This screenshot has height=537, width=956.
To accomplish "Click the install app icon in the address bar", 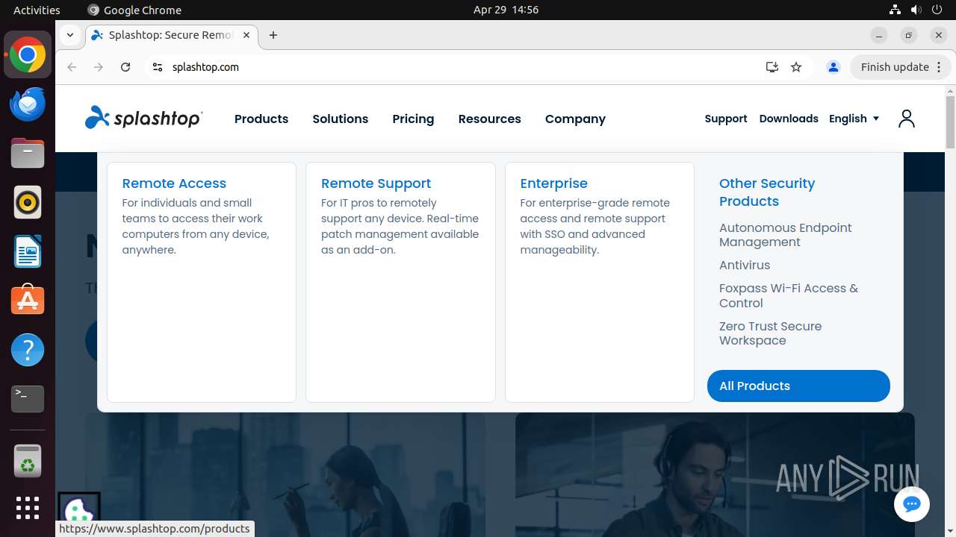I will point(772,67).
